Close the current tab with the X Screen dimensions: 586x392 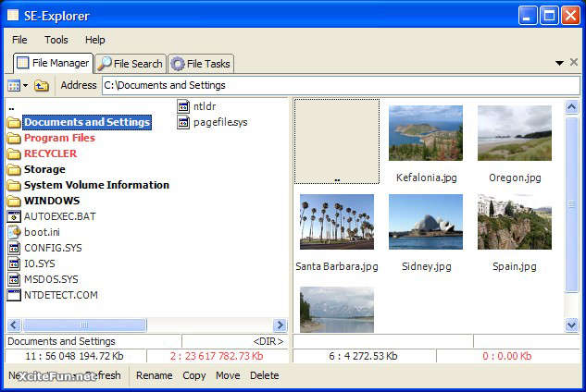(574, 62)
